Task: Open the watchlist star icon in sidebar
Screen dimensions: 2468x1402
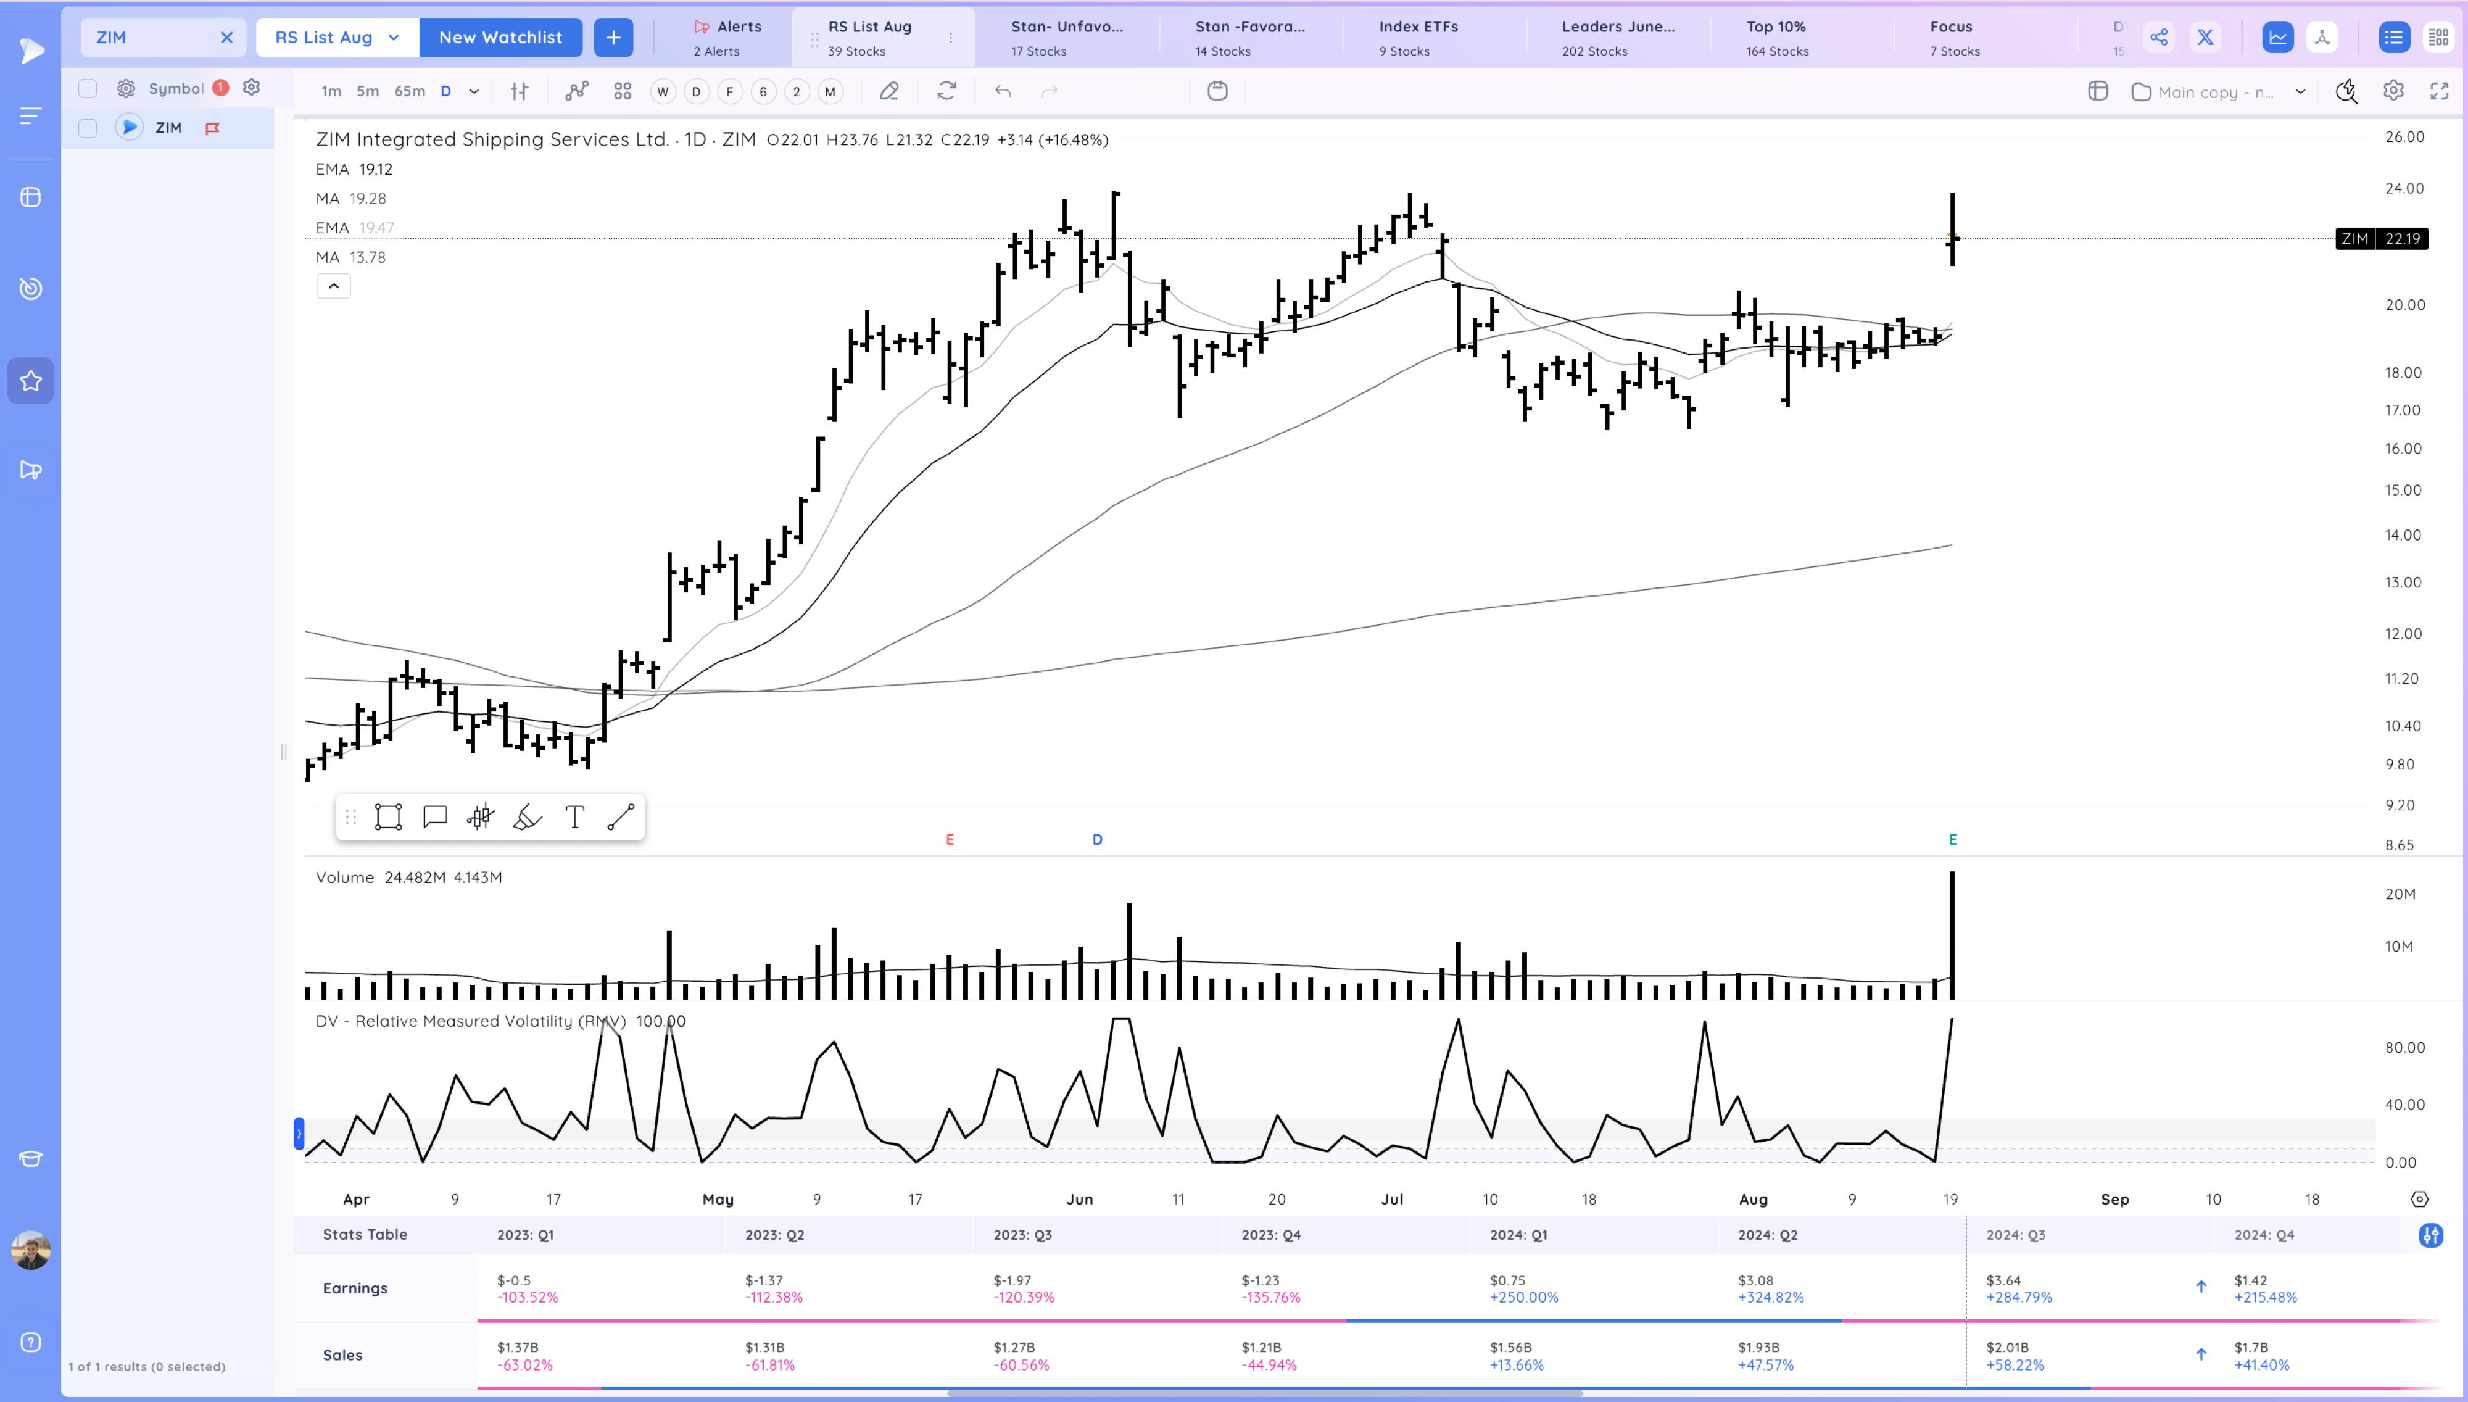Action: click(30, 380)
